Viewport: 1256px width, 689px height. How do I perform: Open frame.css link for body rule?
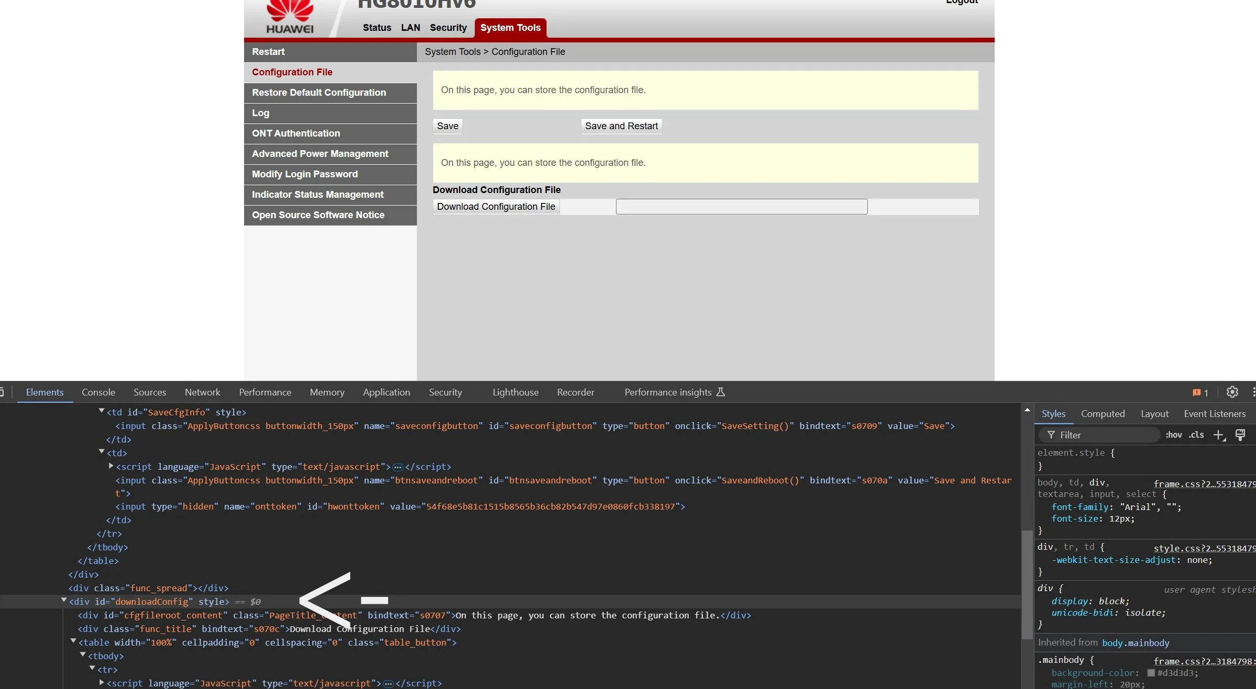pos(1204,483)
